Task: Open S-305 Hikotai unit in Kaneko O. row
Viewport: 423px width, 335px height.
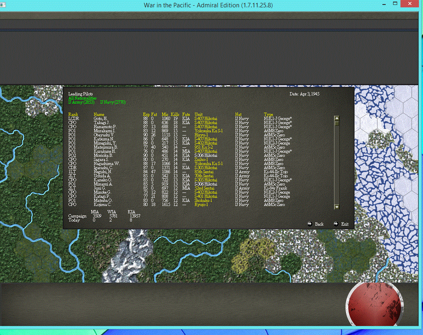Action: point(206,180)
